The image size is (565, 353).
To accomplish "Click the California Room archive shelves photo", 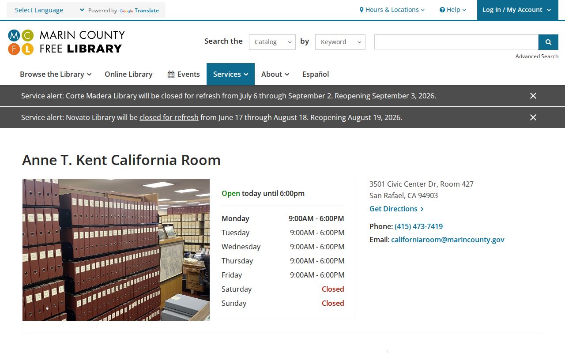I will coord(116,250).
